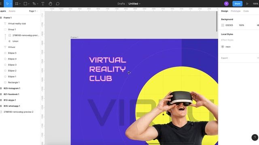
Task: Click text icon of Virtual reality club layer
Action: pos(5,23)
